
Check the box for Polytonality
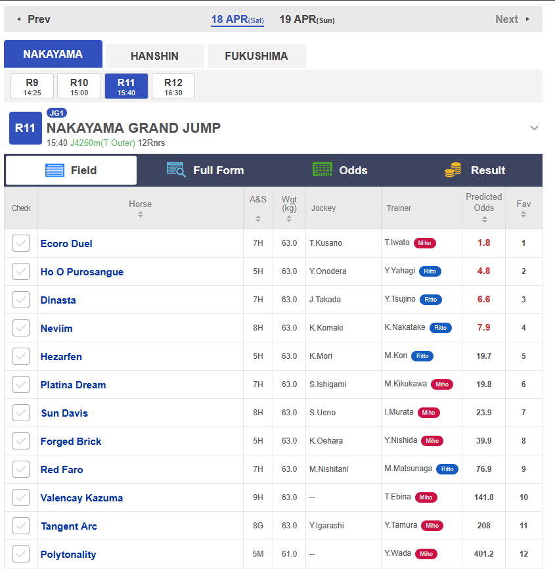tap(21, 554)
